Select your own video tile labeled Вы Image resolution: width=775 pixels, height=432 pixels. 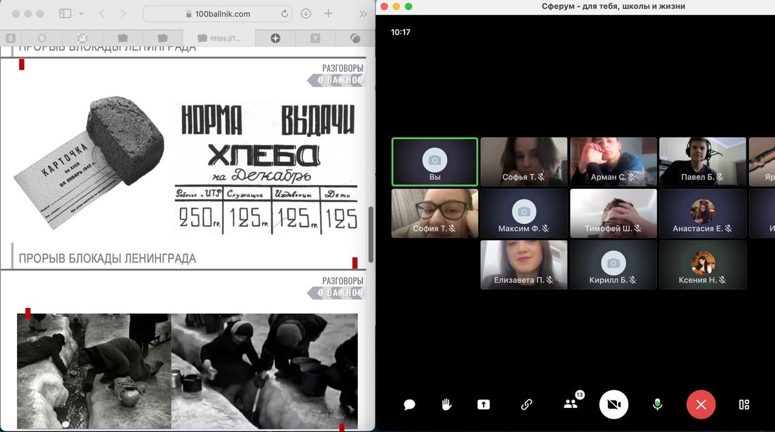[435, 162]
